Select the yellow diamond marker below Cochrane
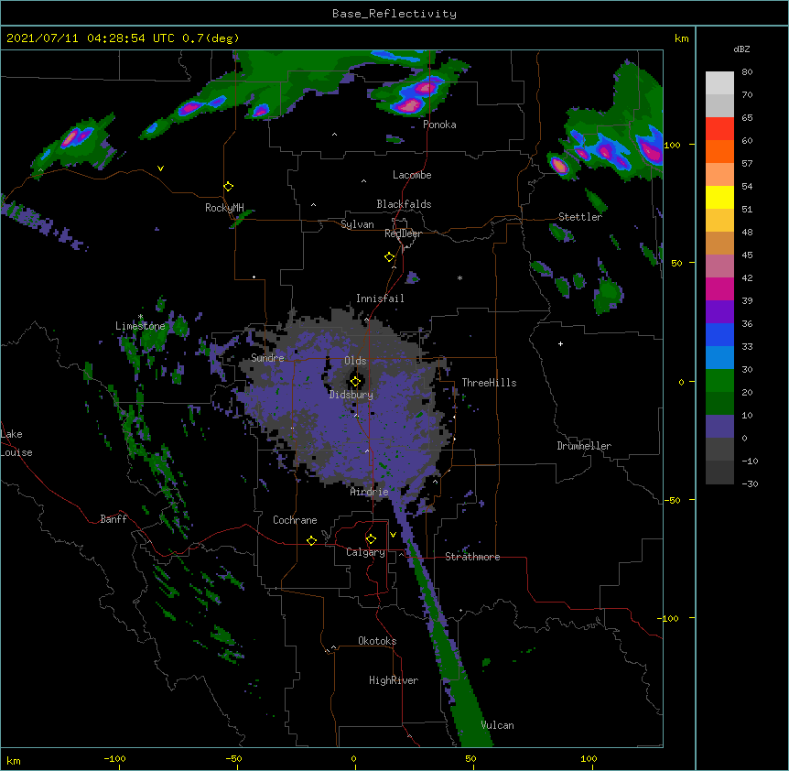789x771 pixels. click(311, 540)
